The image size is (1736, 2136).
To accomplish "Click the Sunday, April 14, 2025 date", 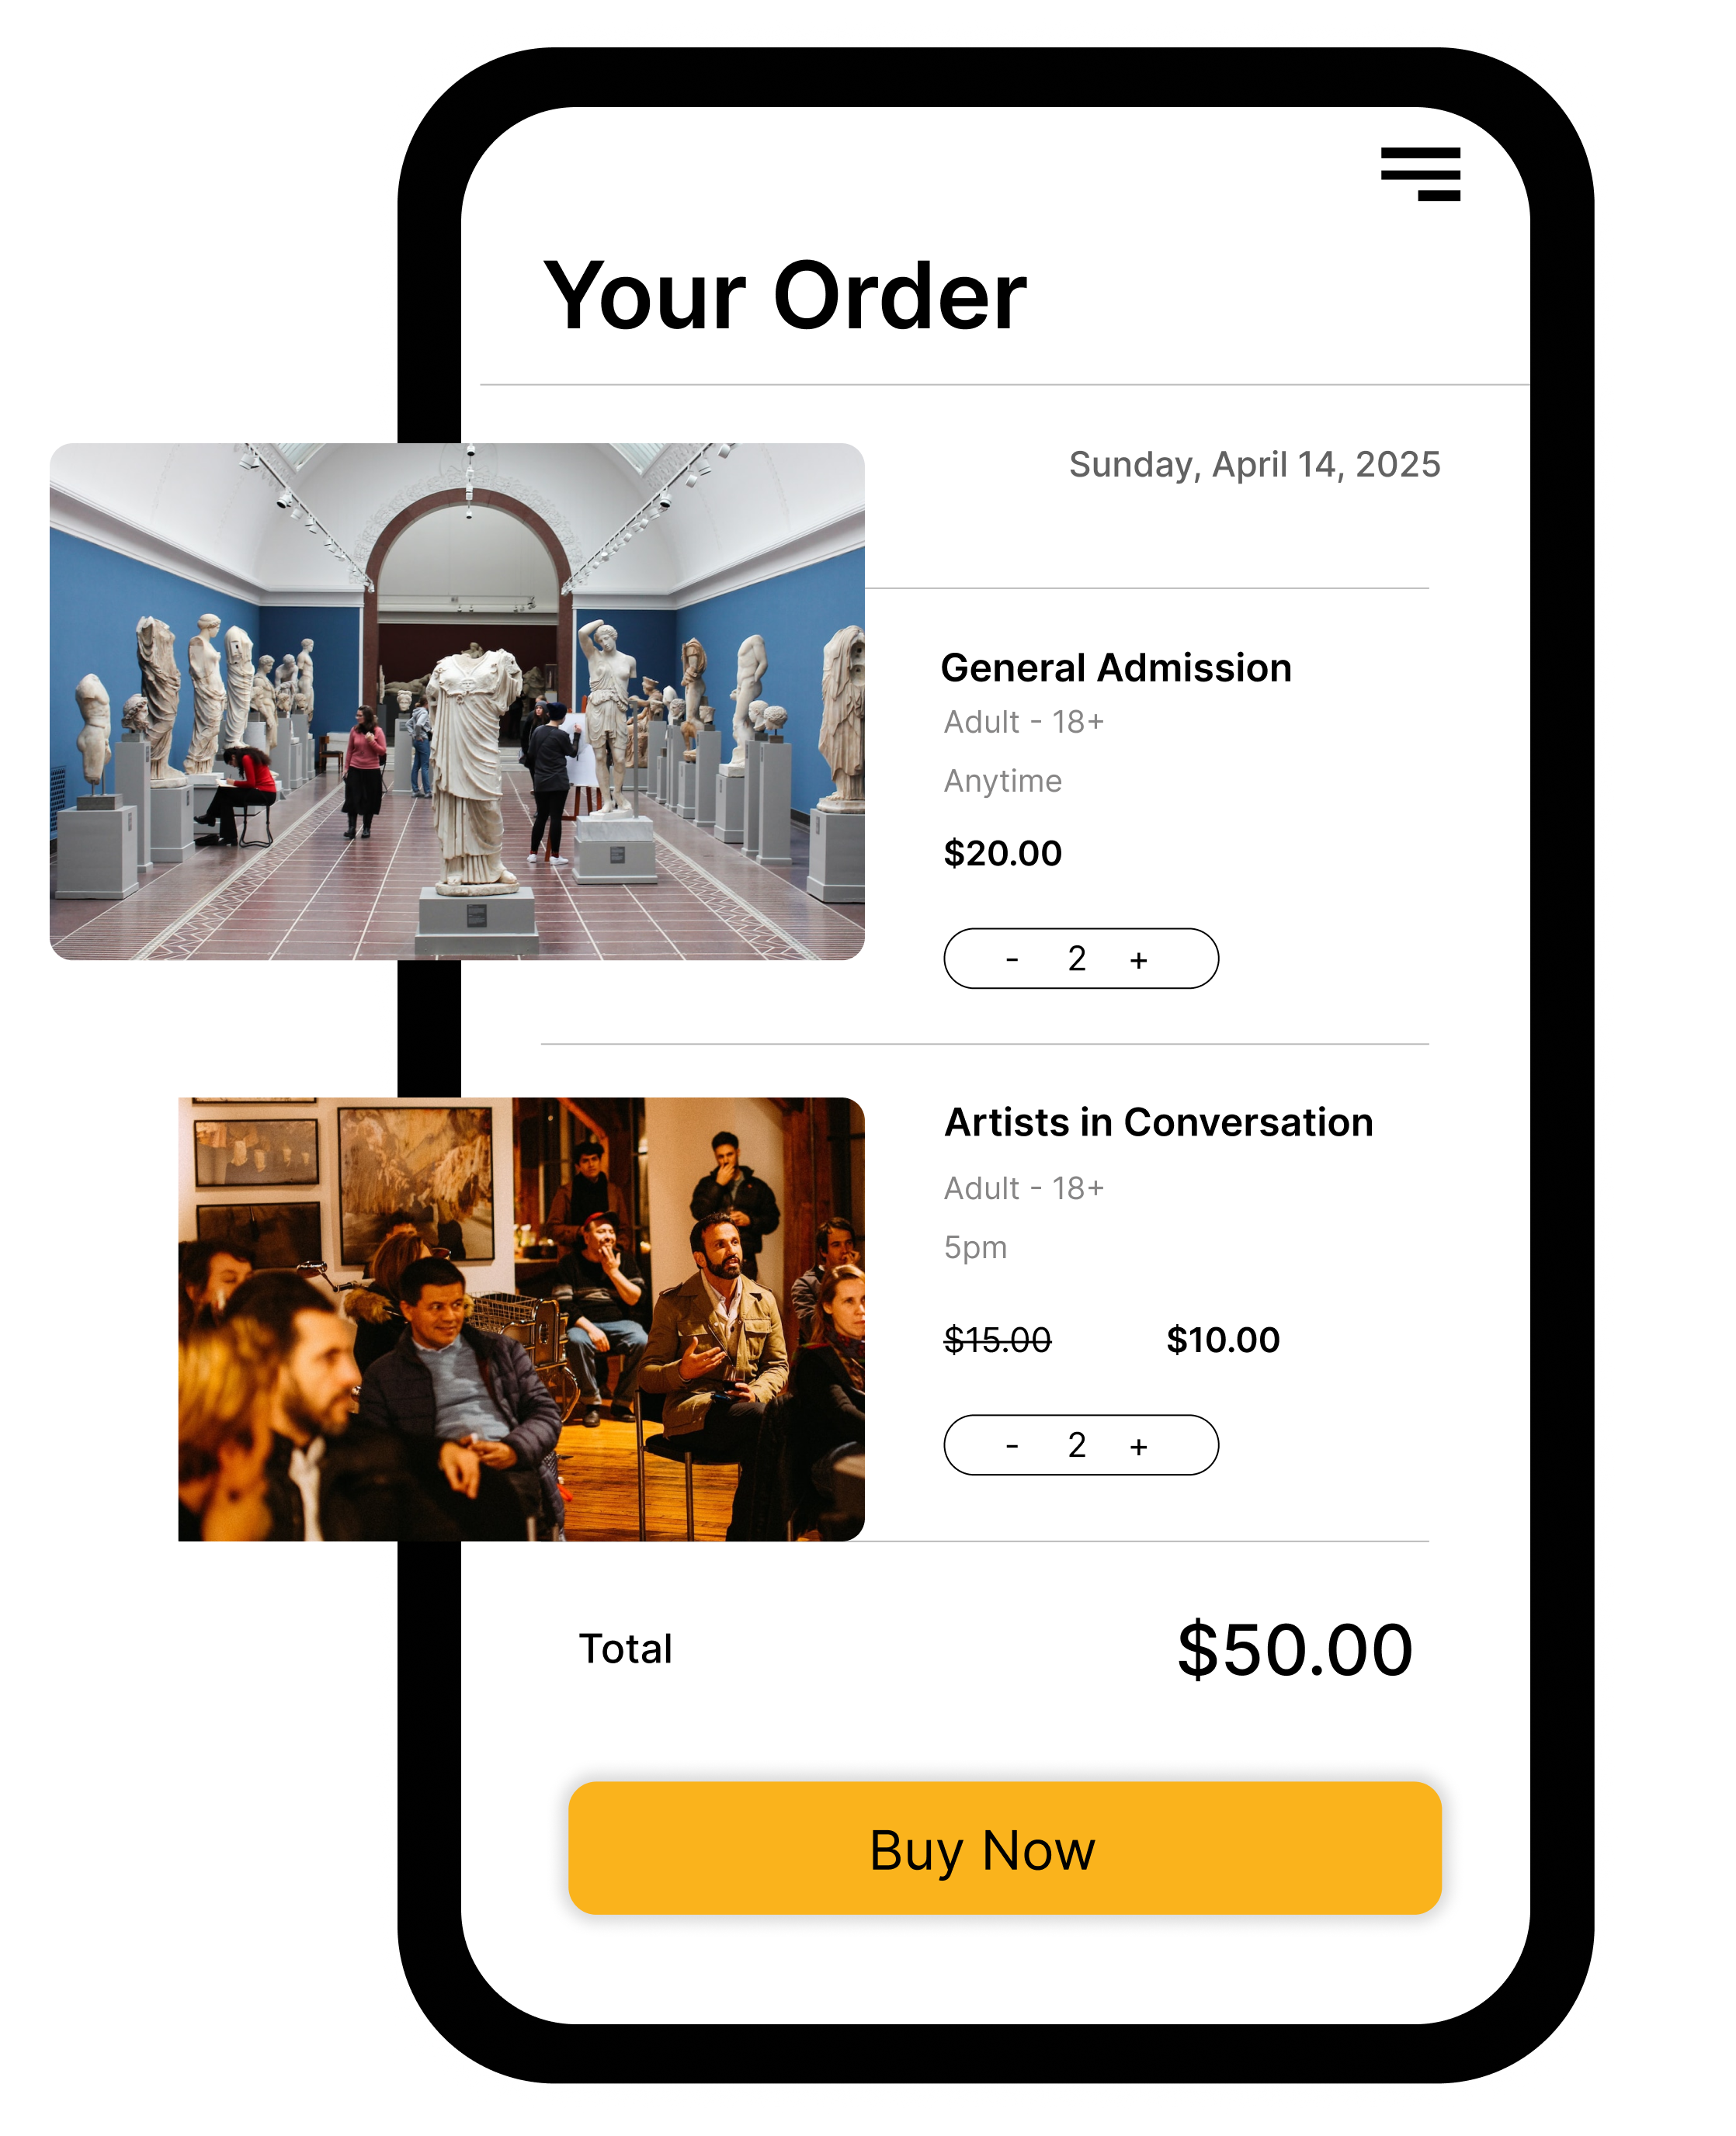I will tap(1254, 465).
